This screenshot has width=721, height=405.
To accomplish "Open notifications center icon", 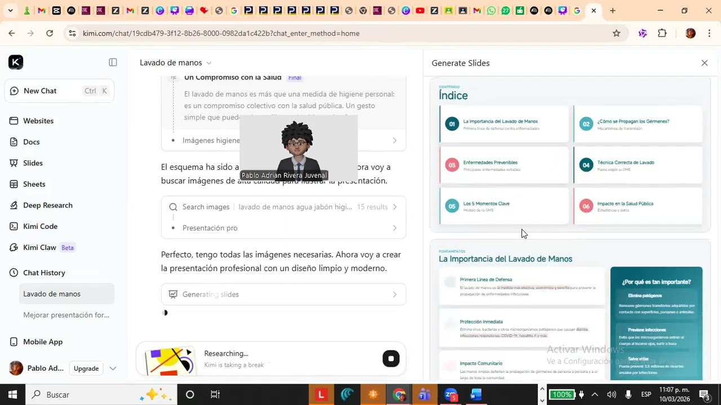I will pyautogui.click(x=704, y=394).
